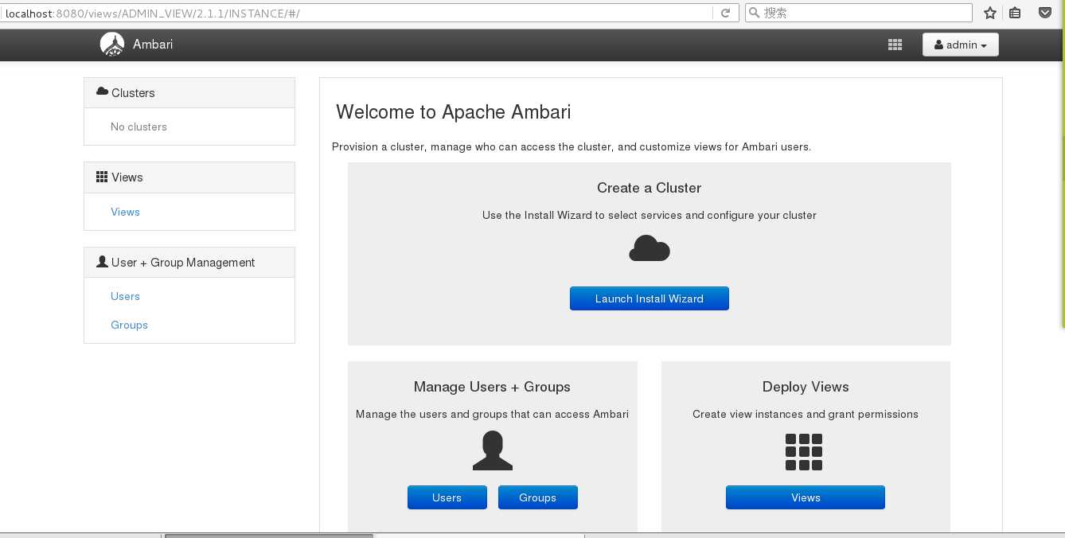Click the cloud icon beside Clusters

coord(102,92)
